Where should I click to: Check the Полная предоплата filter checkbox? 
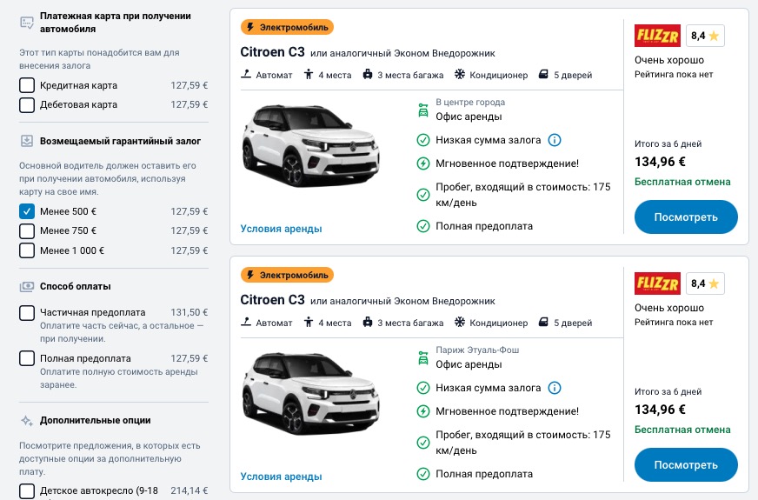click(x=27, y=359)
